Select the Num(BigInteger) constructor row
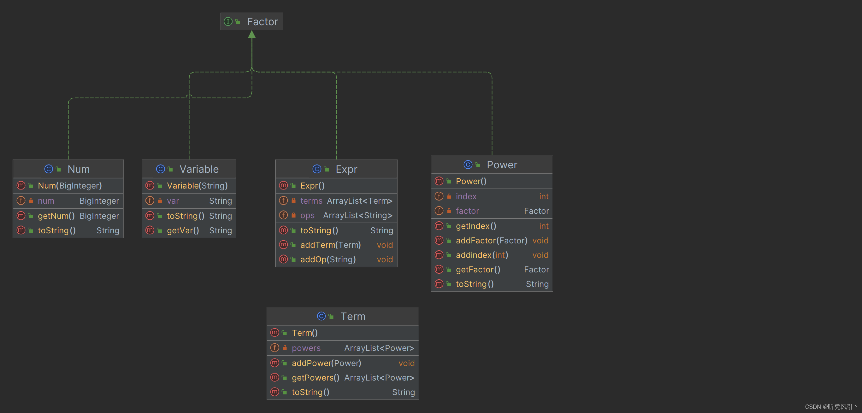This screenshot has height=413, width=862. (x=68, y=186)
